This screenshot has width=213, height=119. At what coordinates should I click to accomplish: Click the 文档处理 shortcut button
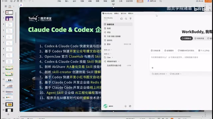[155, 51]
